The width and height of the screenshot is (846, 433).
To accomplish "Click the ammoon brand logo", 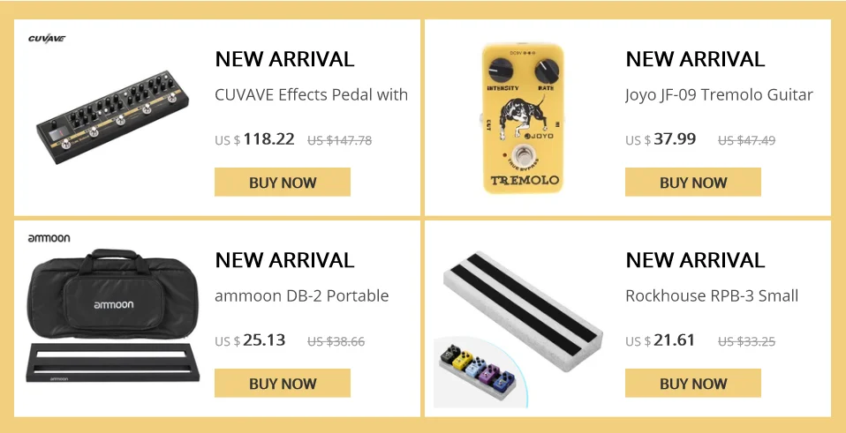I will (49, 238).
